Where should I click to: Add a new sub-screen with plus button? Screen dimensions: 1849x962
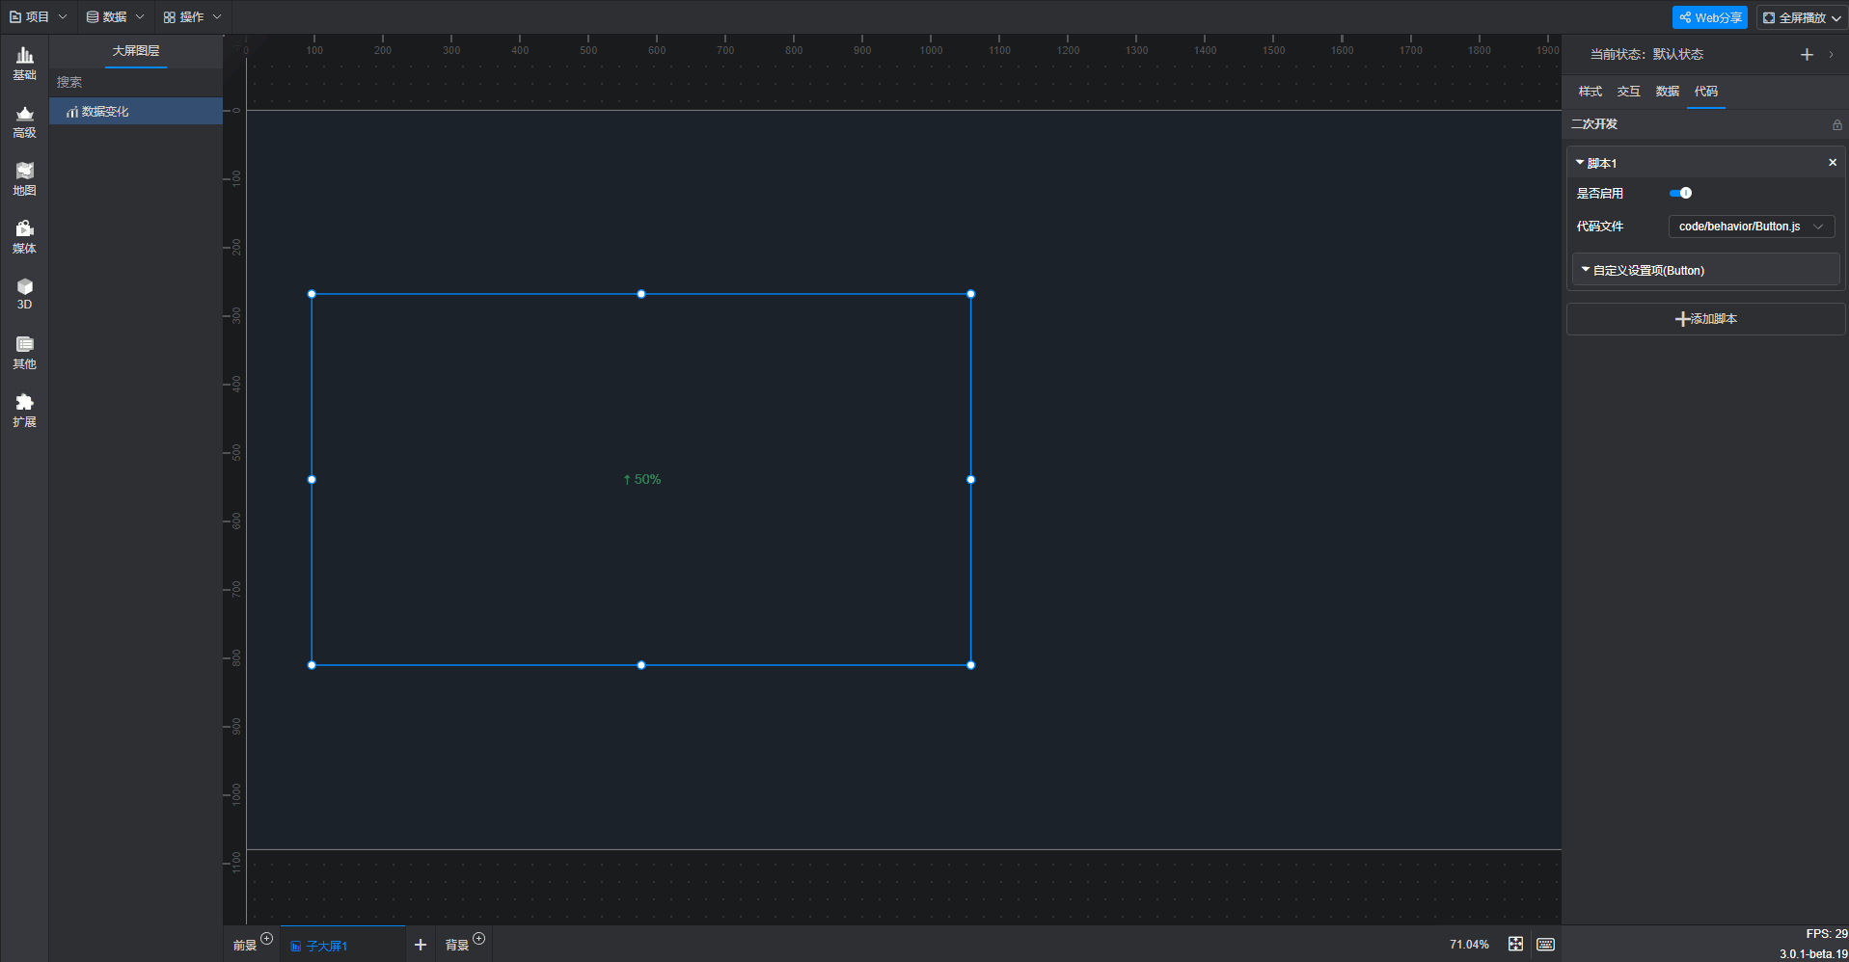click(421, 945)
